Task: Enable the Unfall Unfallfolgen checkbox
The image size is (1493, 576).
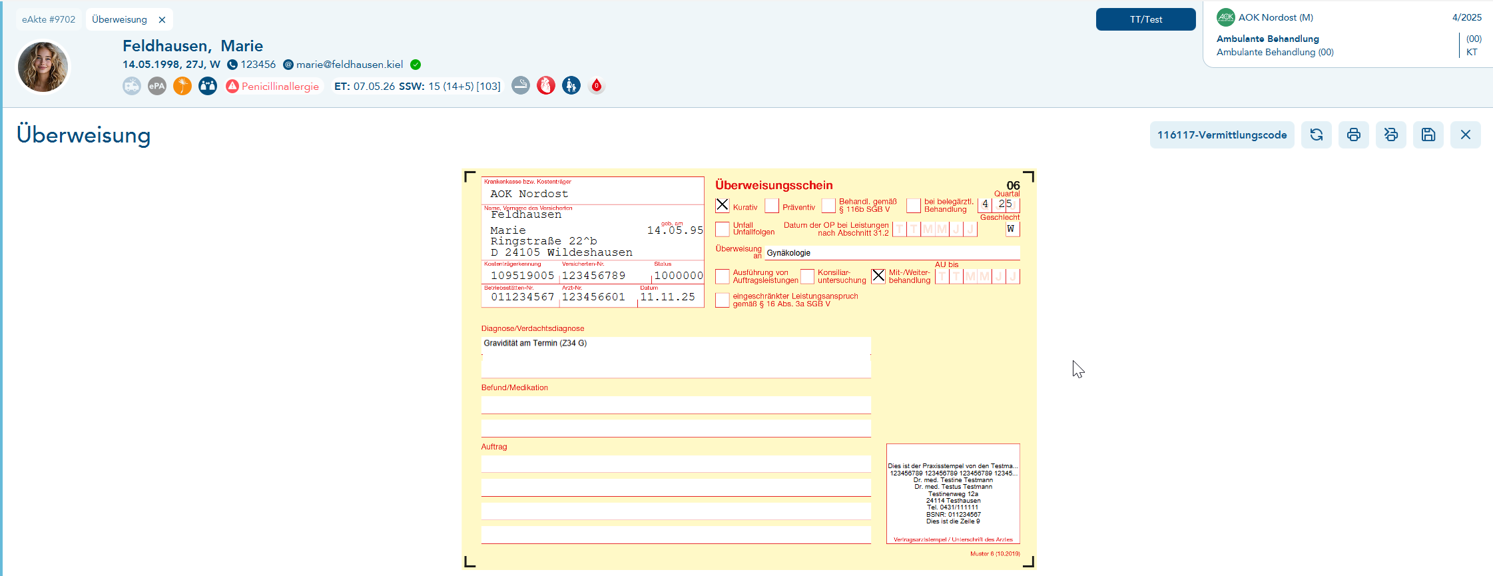Action: click(723, 229)
